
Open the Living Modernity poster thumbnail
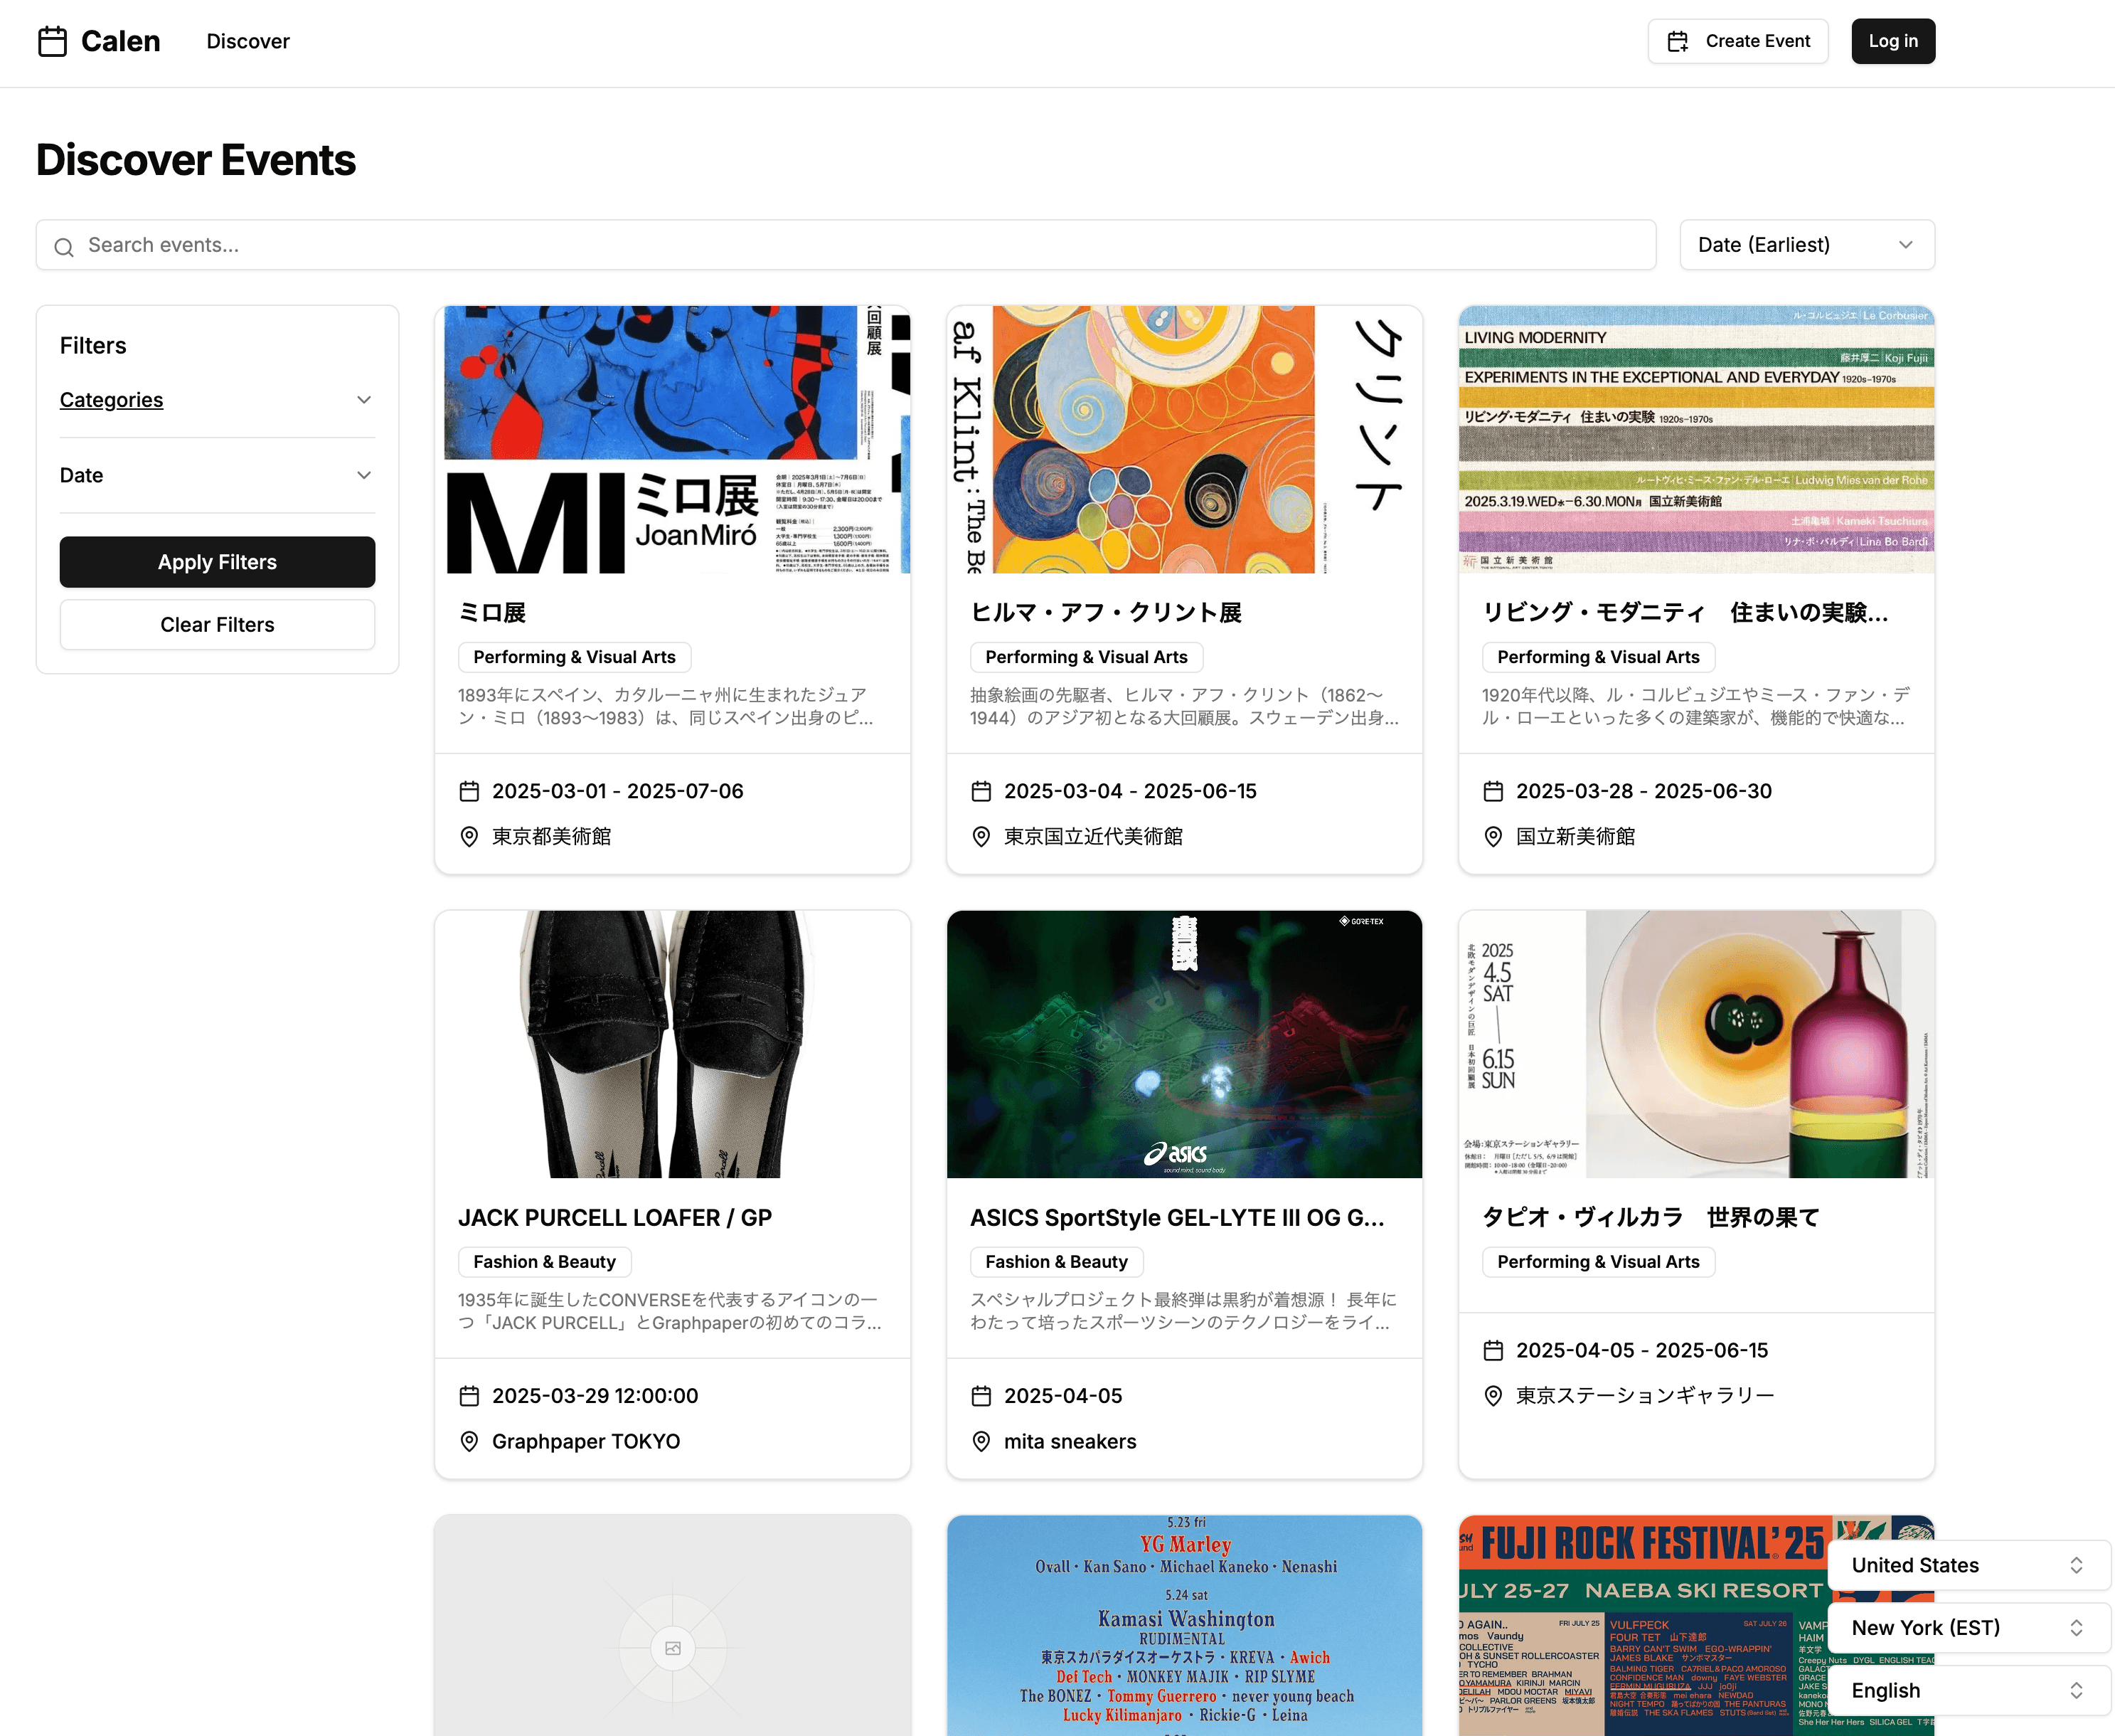(1696, 440)
